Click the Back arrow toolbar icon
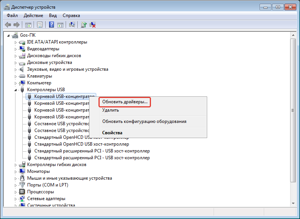Screen dimensions: 300x219 8,25
